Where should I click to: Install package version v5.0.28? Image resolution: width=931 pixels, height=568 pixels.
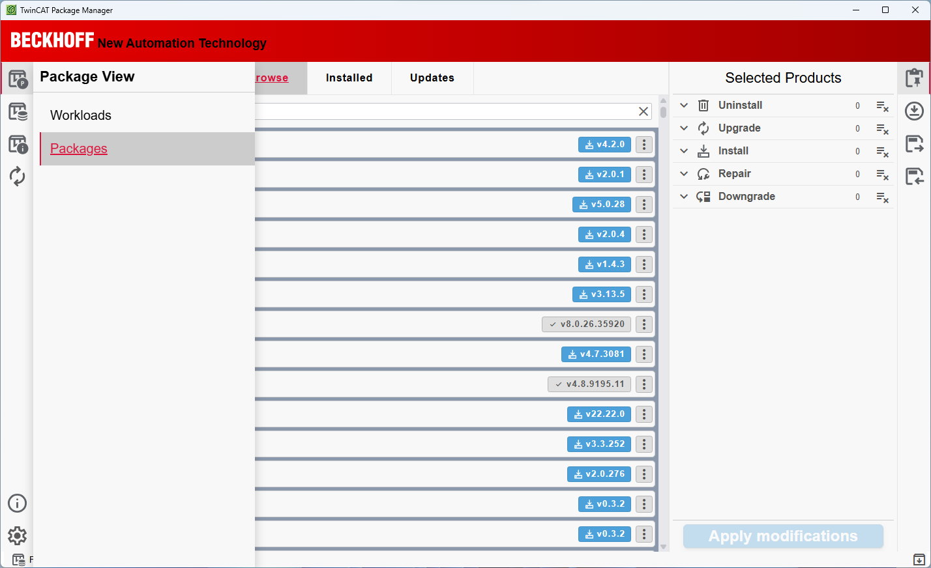point(602,205)
